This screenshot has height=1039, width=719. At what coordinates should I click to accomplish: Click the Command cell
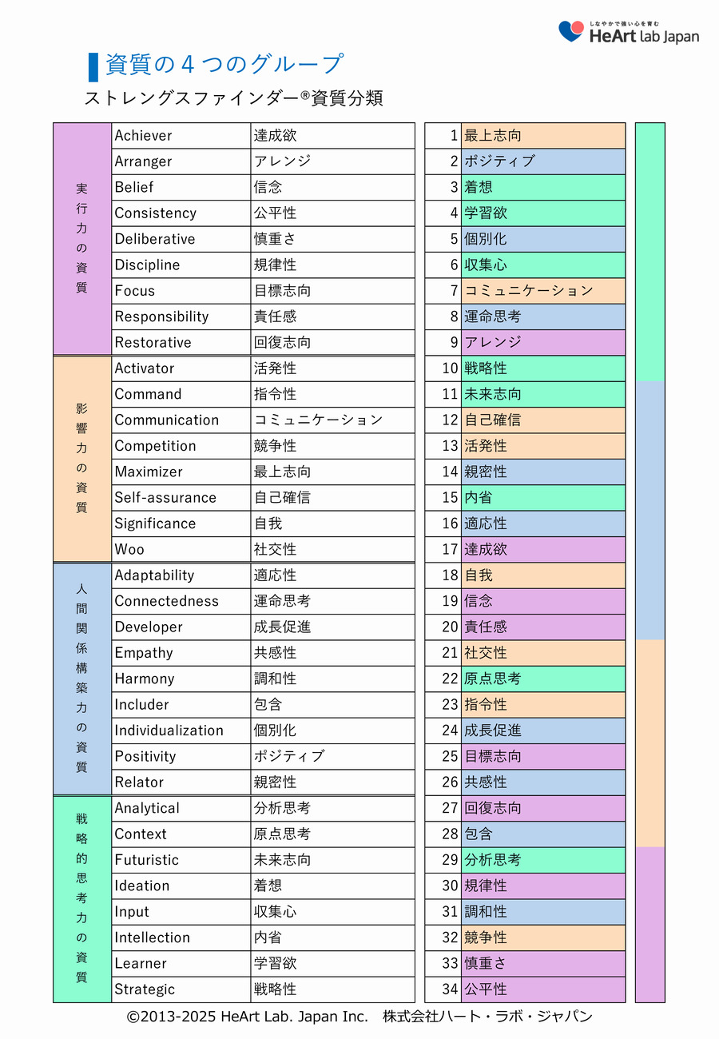(x=181, y=394)
